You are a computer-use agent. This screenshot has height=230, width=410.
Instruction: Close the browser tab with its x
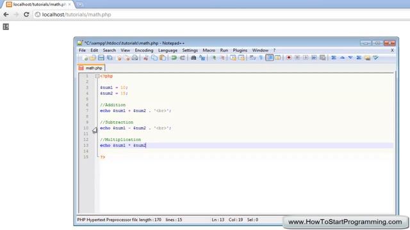point(70,4)
